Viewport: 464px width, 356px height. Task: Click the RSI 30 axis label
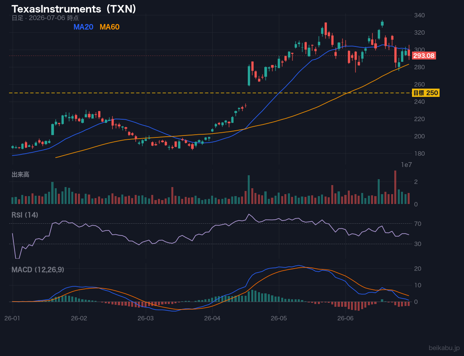point(418,244)
